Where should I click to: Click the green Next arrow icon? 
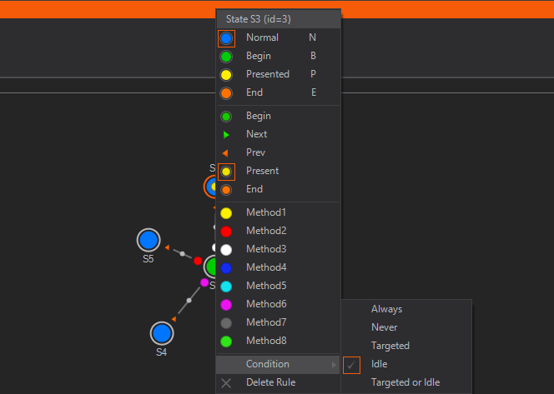point(226,135)
